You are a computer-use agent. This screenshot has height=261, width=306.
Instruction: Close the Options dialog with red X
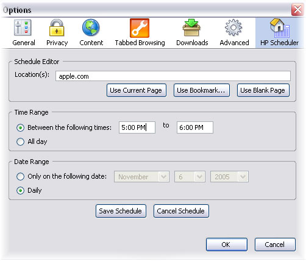(297, 9)
